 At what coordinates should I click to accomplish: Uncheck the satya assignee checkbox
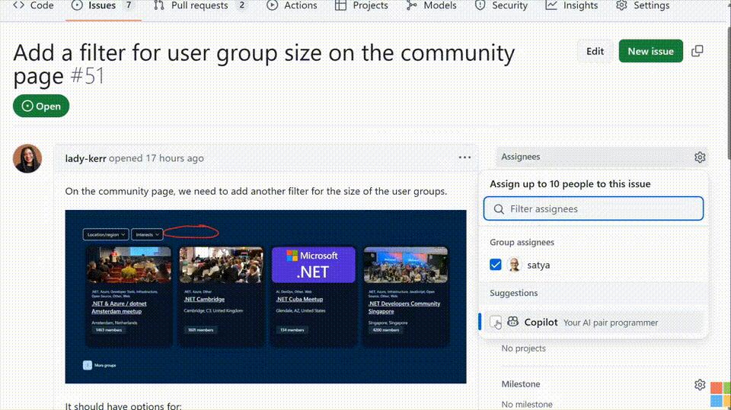click(x=496, y=265)
